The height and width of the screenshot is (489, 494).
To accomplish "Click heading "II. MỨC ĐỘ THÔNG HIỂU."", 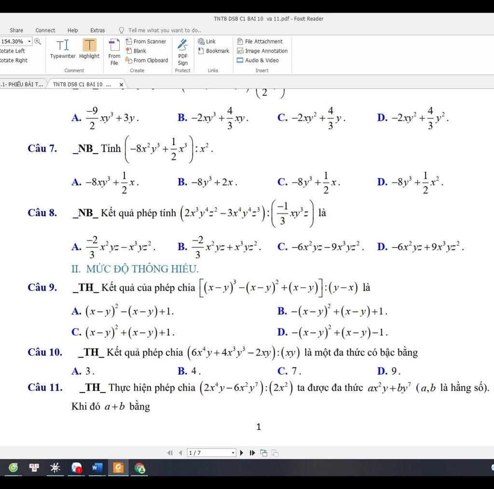I will [x=135, y=268].
